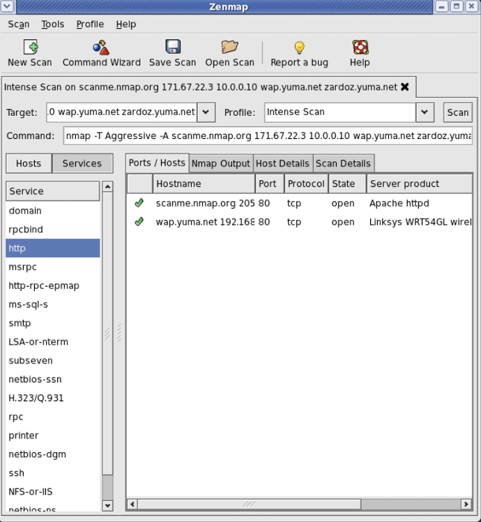
Task: Click in the Command input field
Action: [268, 136]
